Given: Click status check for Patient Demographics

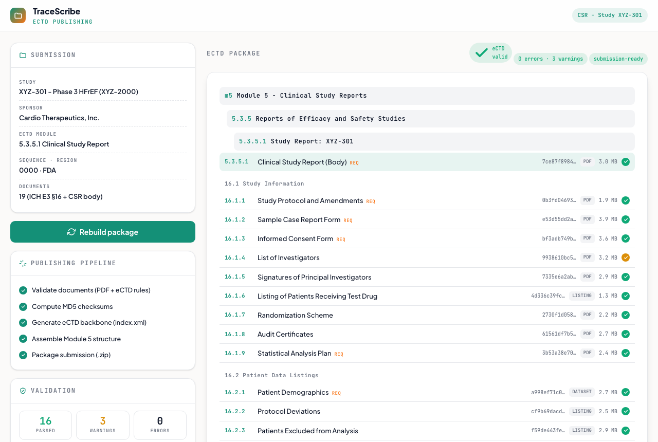Looking at the screenshot, I should coord(626,392).
